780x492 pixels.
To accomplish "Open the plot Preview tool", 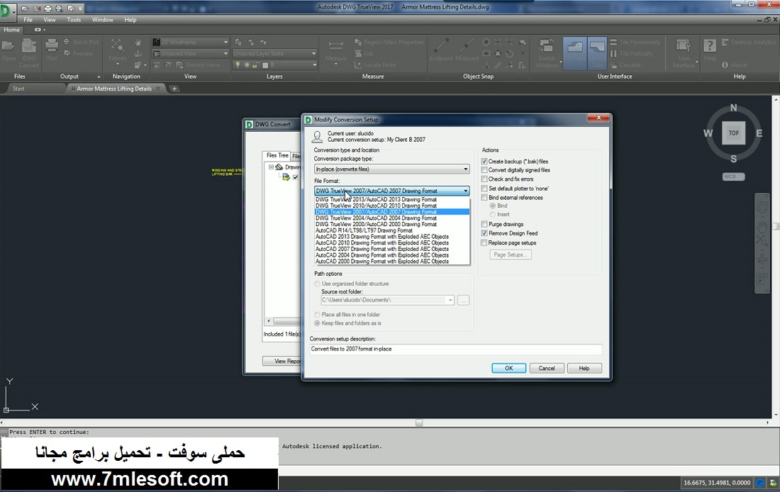I will click(79, 53).
